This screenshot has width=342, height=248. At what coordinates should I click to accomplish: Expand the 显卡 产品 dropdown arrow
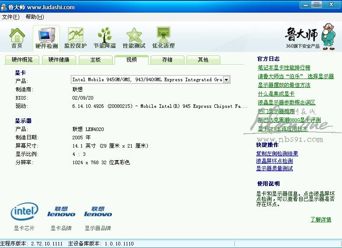[x=227, y=80]
